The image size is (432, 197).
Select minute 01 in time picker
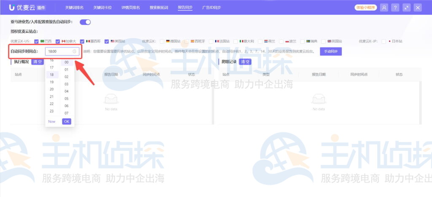[67, 70]
